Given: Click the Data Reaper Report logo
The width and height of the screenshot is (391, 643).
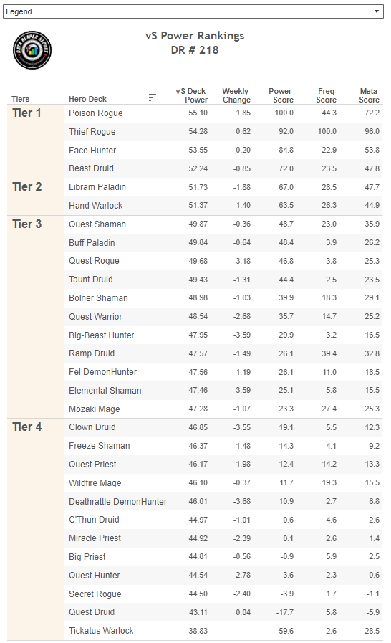Looking at the screenshot, I should 32,50.
